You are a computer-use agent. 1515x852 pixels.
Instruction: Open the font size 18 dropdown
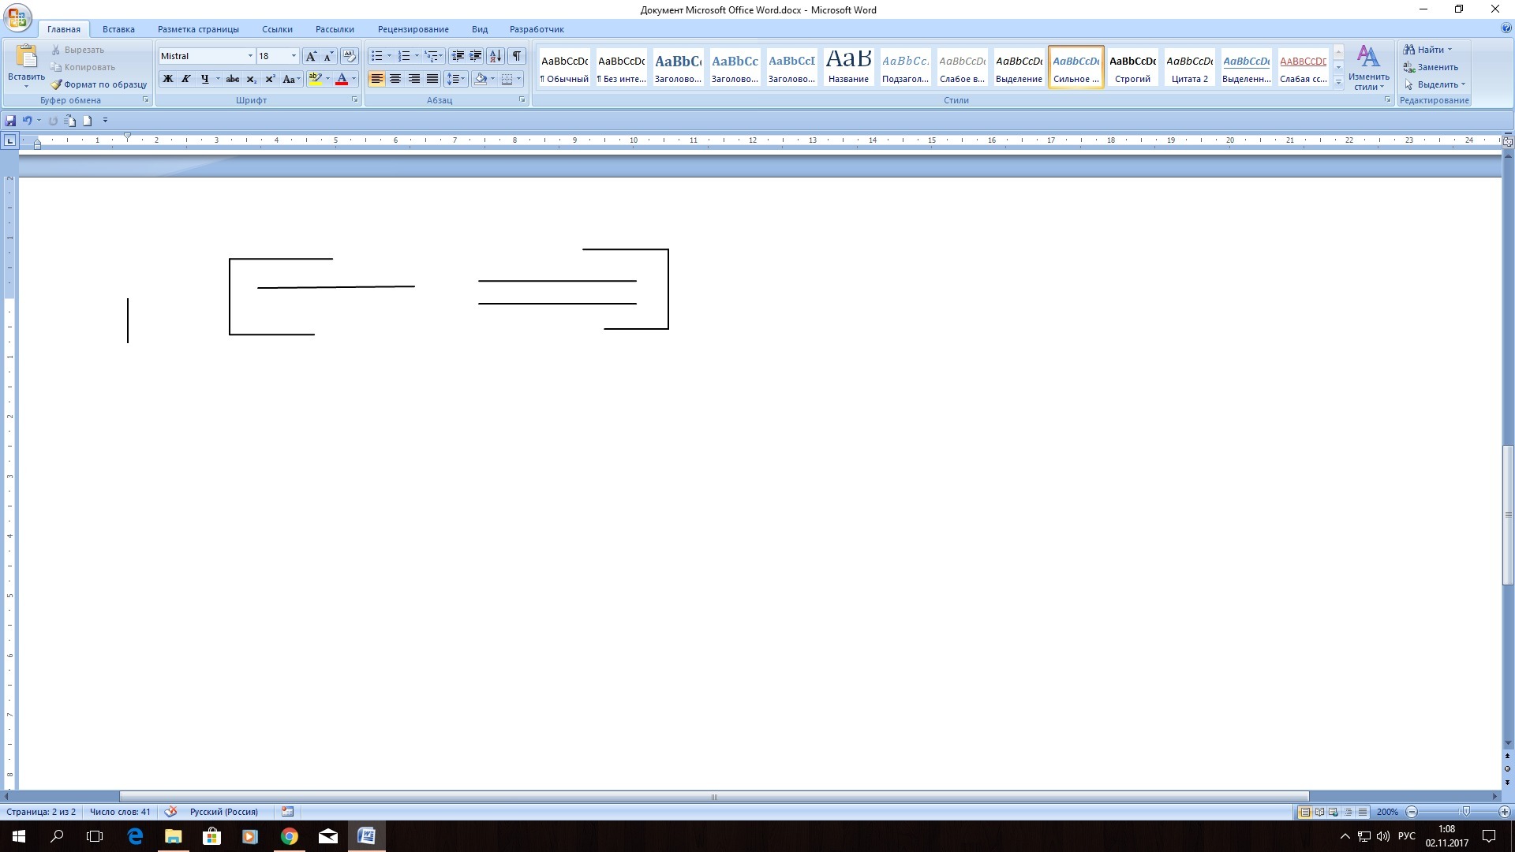pyautogui.click(x=294, y=56)
